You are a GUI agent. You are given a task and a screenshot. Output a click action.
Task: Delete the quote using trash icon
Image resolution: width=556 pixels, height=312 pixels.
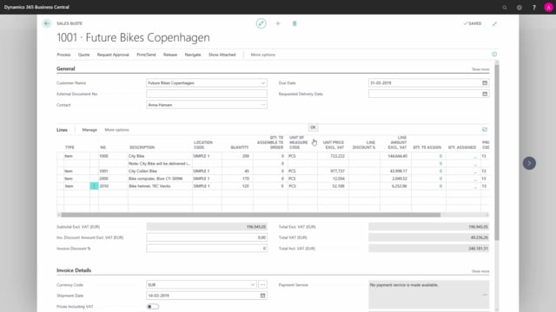pyautogui.click(x=295, y=23)
